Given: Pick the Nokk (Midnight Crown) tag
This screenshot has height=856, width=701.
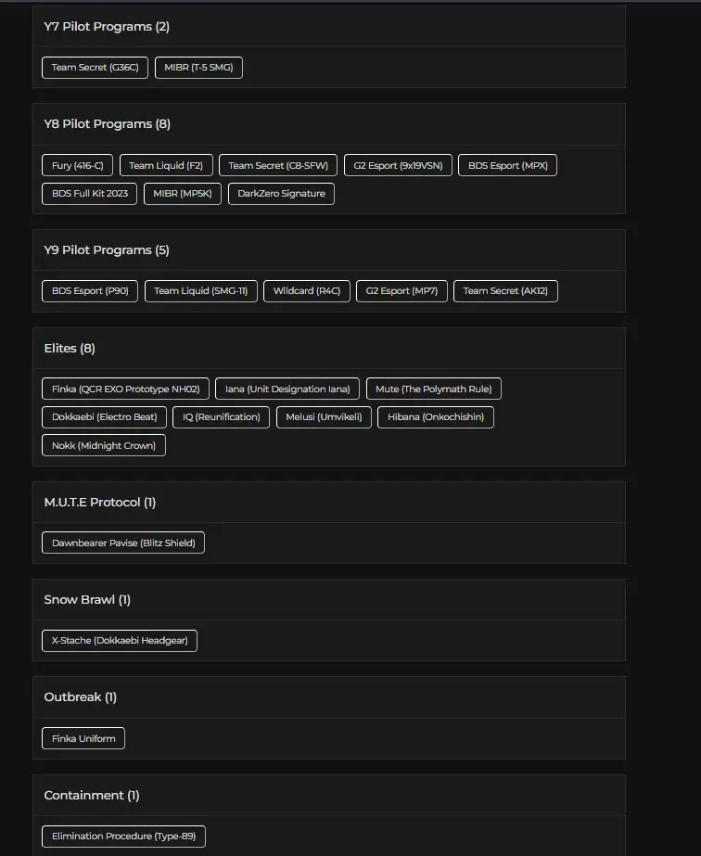Looking at the screenshot, I should (x=104, y=446).
